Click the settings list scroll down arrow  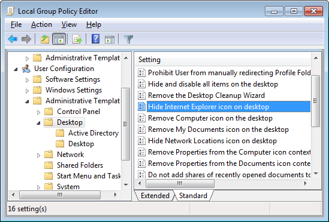tap(316, 174)
